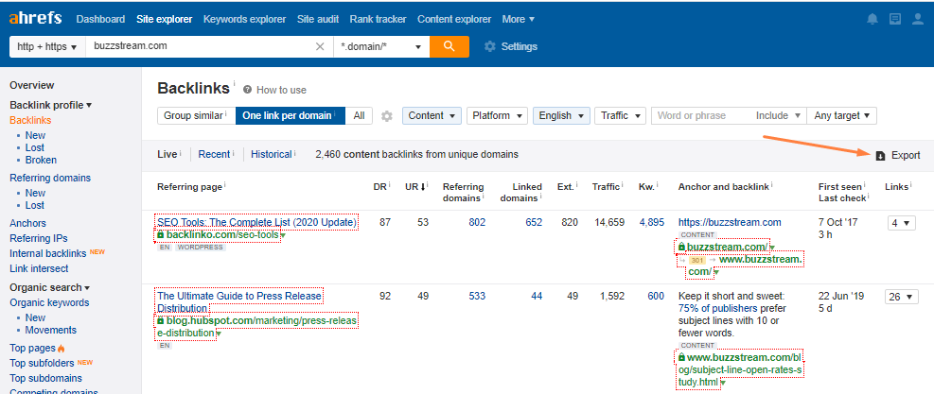Open Rank tracker
This screenshot has width=934, height=394.
click(379, 19)
